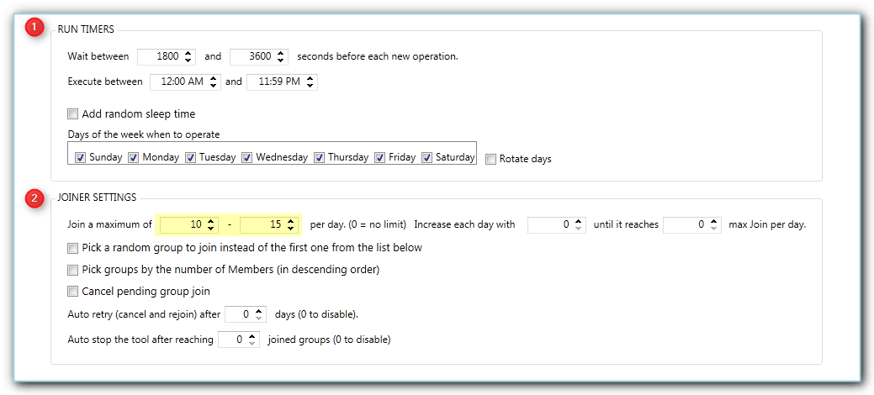This screenshot has width=874, height=395.
Task: Toggle the Saturday checkbox
Action: click(427, 157)
